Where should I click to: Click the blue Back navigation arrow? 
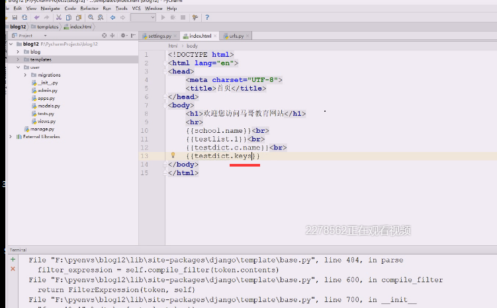coord(113,17)
